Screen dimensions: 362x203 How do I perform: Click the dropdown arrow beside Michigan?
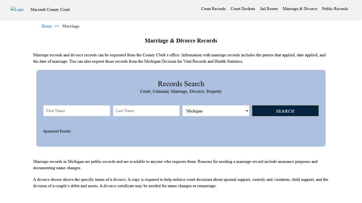246,111
